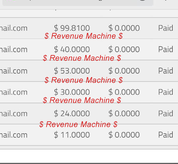Click Paid status in the 99.8100 row
178x164 pixels.
[166, 28]
